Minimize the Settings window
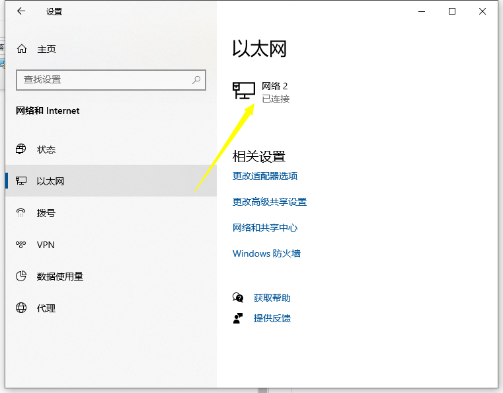503x393 pixels. (422, 11)
